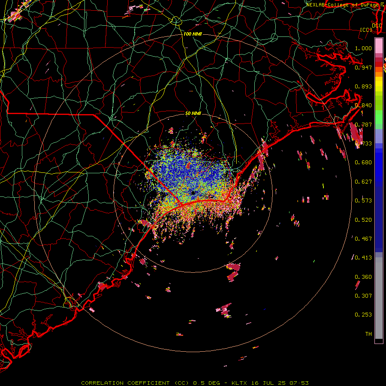The width and height of the screenshot is (386, 386).
Task: Click the 0.467 scale value
Action: pos(363,239)
